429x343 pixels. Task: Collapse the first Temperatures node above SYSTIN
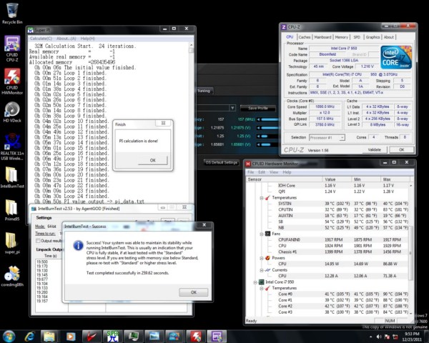pyautogui.click(x=262, y=197)
